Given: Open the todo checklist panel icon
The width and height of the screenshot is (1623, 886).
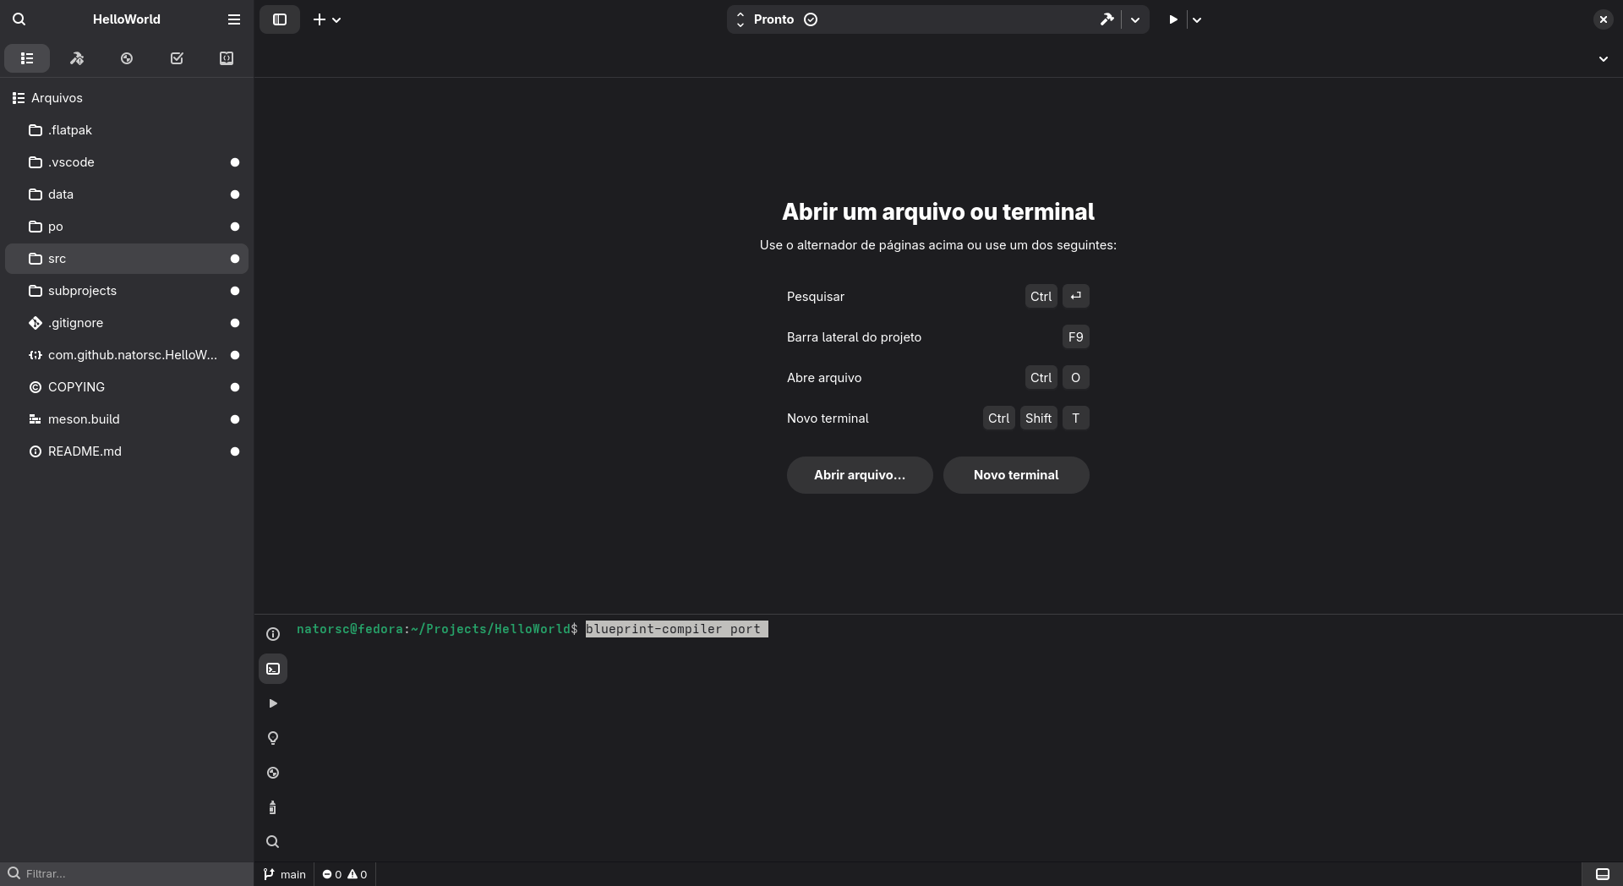Looking at the screenshot, I should 177,58.
